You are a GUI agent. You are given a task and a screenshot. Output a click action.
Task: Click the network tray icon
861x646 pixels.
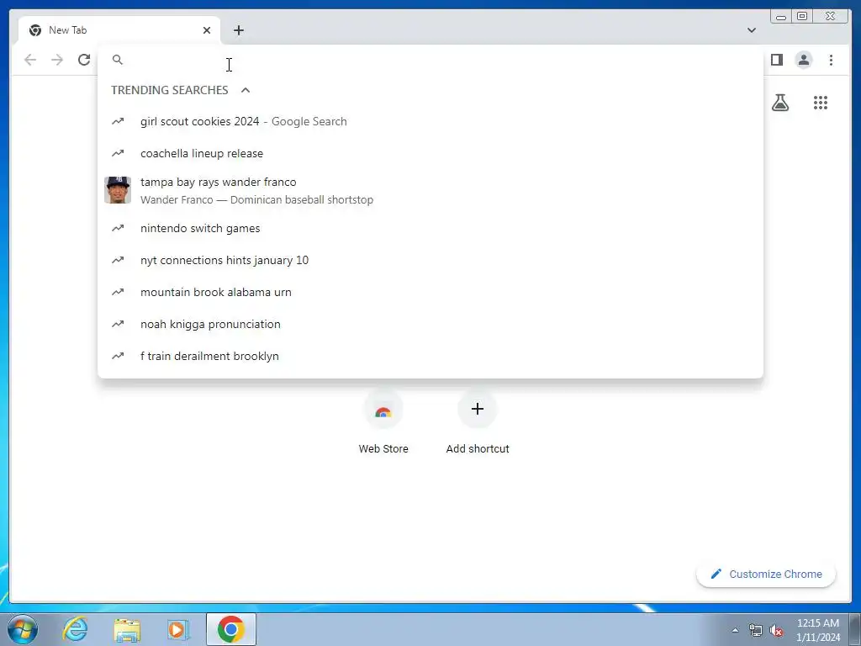[756, 630]
